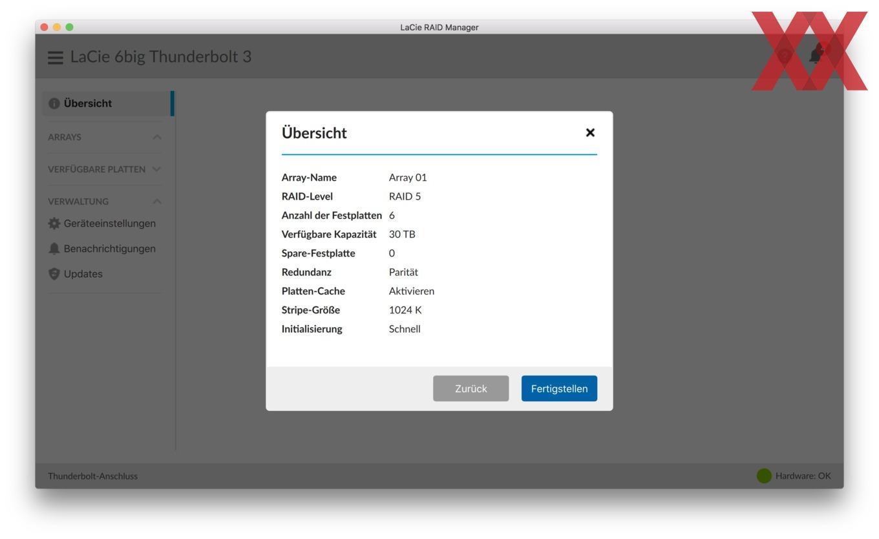The height and width of the screenshot is (539, 879).
Task: Click the 30 TB capacity value
Action: (402, 234)
